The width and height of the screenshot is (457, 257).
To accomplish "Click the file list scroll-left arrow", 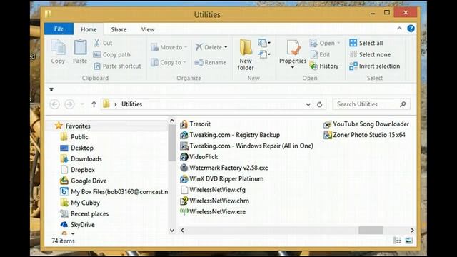I will tap(182, 230).
